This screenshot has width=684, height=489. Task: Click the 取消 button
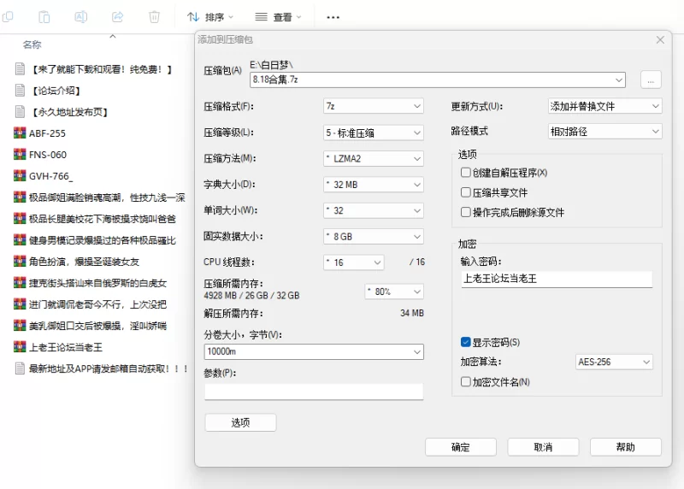click(x=543, y=447)
